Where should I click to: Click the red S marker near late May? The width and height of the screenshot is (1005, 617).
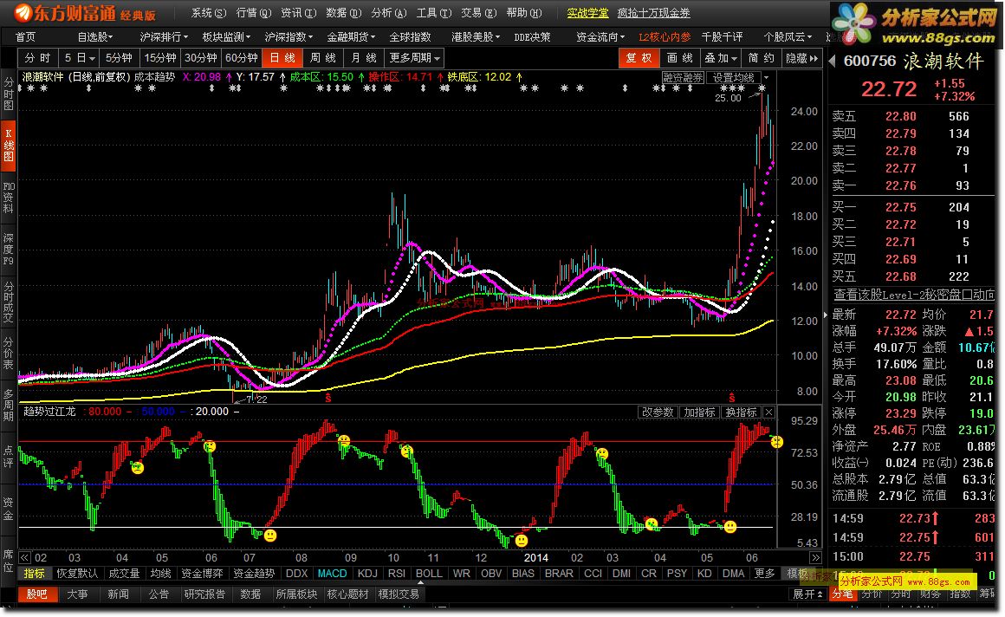732,399
